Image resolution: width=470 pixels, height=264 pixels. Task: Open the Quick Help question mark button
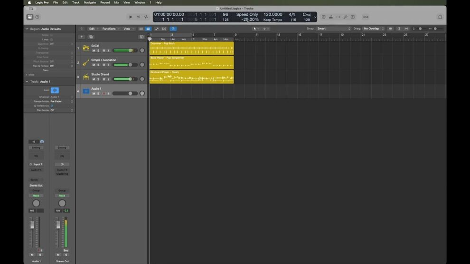[37, 17]
